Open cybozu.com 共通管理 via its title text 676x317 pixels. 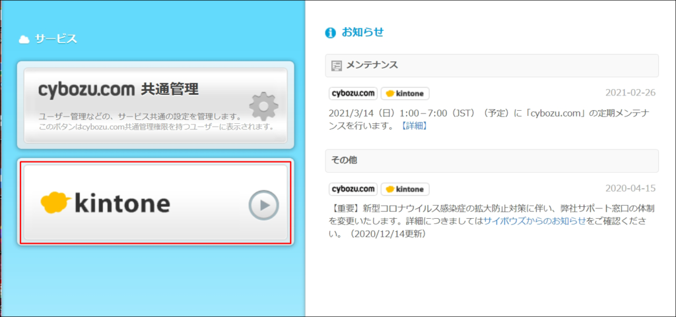(118, 89)
